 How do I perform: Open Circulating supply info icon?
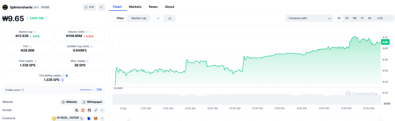coord(63,76)
